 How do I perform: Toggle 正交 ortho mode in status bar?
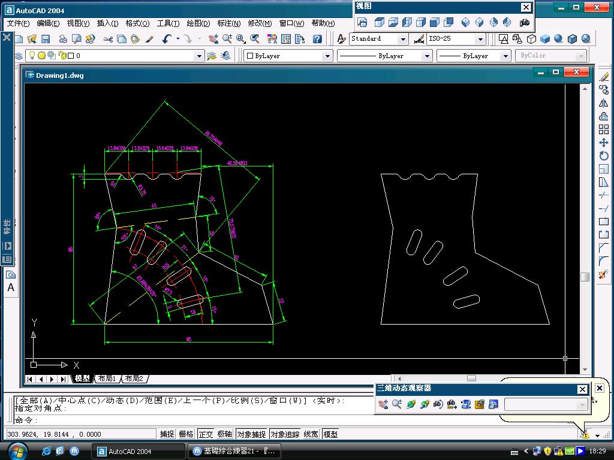(206, 434)
